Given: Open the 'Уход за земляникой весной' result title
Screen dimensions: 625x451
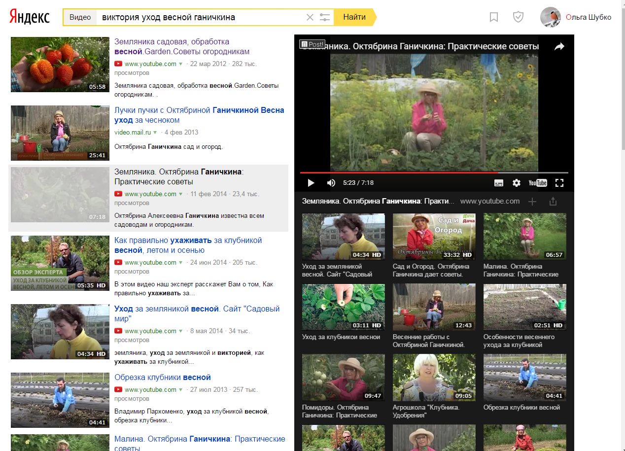Looking at the screenshot, I should (197, 313).
